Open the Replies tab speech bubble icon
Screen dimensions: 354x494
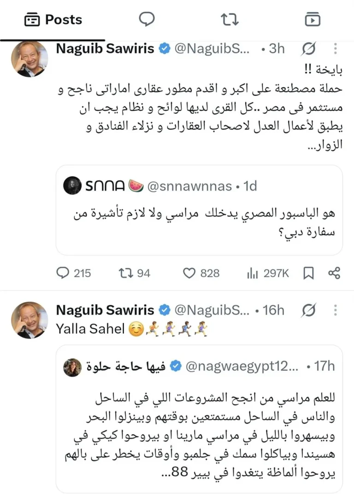[147, 19]
